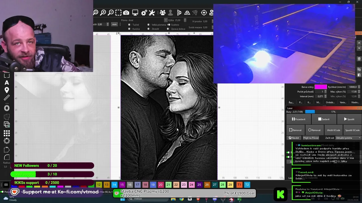Toggle the Velká písmena switch

[x=148, y=25]
